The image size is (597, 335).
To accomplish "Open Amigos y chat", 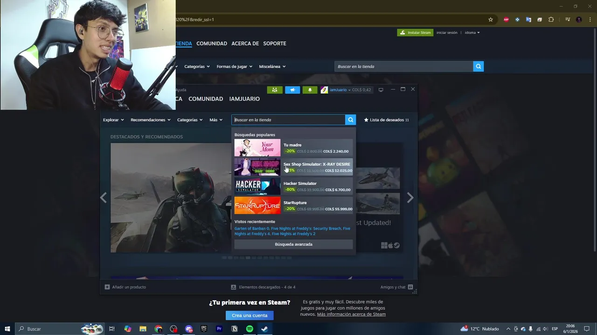I will (396, 287).
